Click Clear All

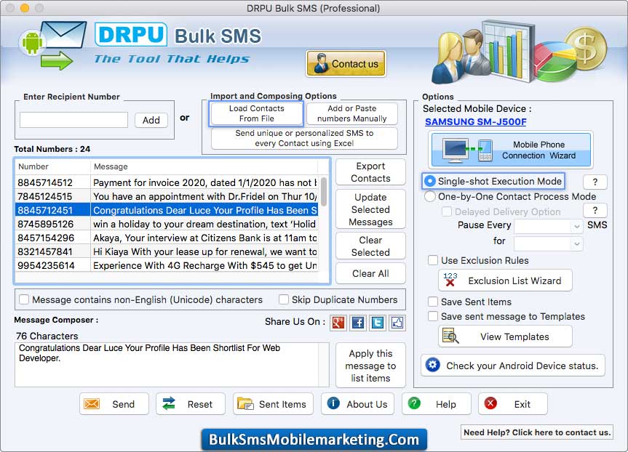click(370, 273)
